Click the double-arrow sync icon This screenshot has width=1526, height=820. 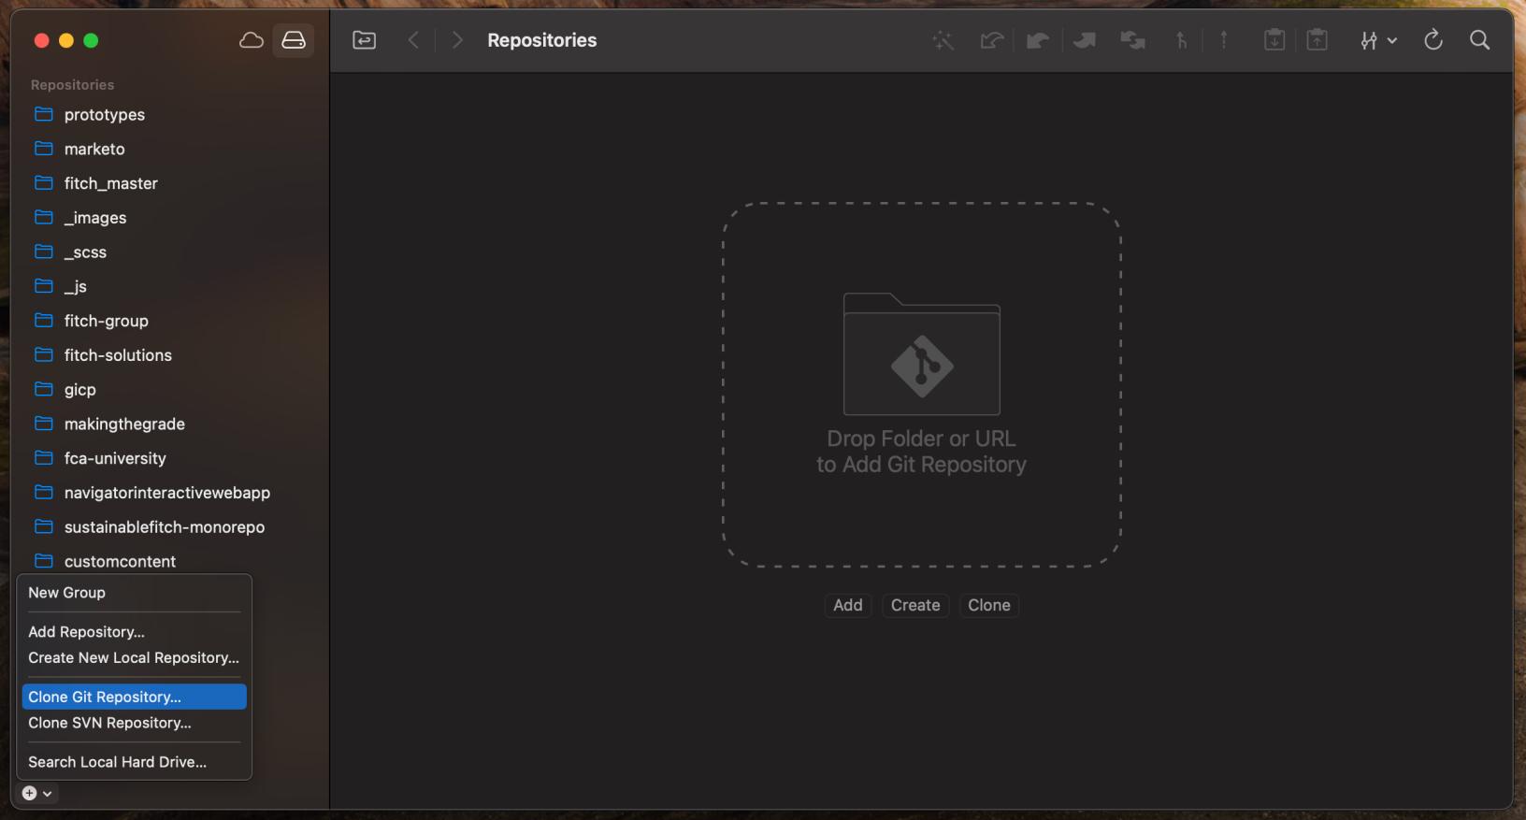(1132, 40)
